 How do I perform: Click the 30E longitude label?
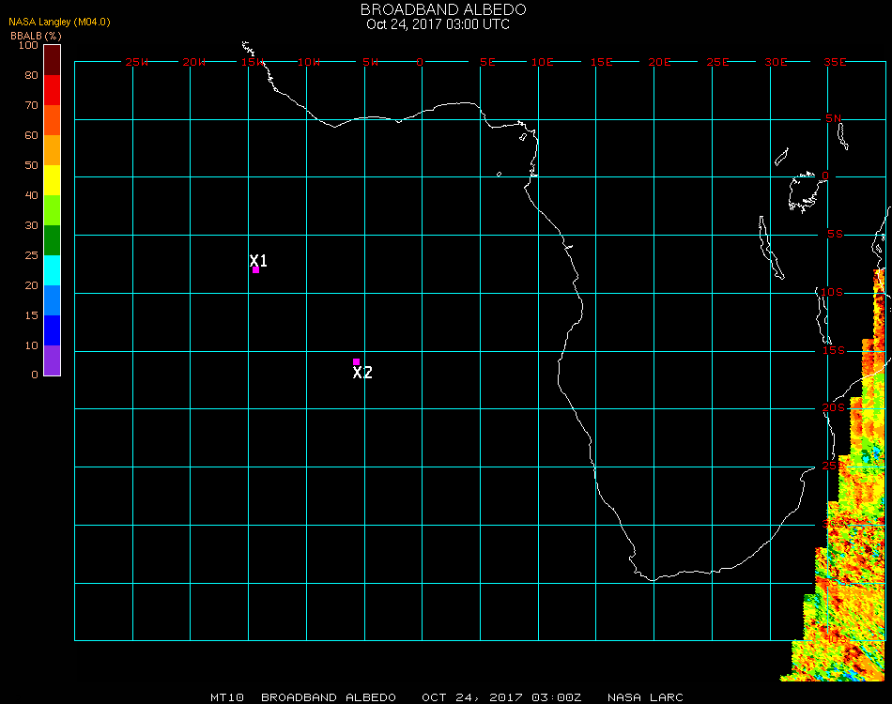[776, 62]
